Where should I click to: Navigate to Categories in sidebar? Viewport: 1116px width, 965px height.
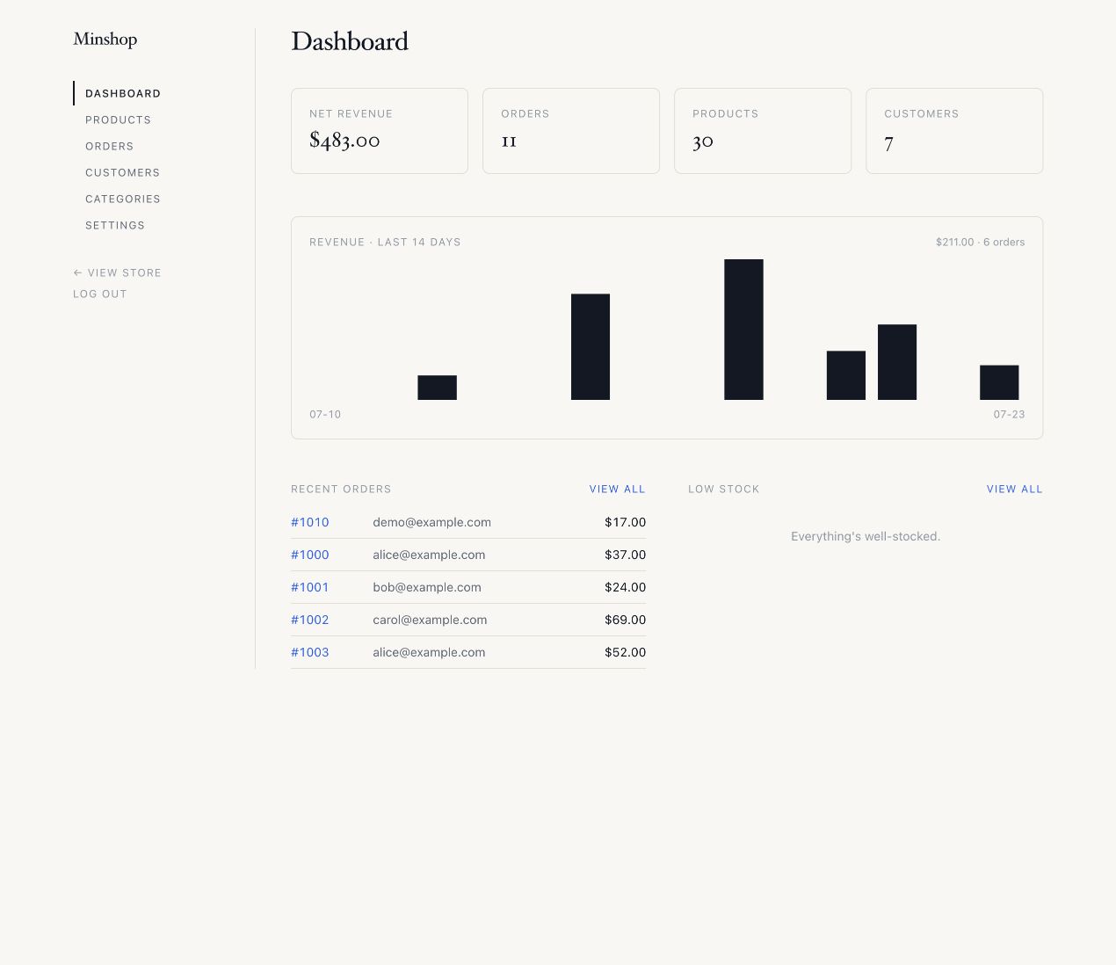[123, 199]
